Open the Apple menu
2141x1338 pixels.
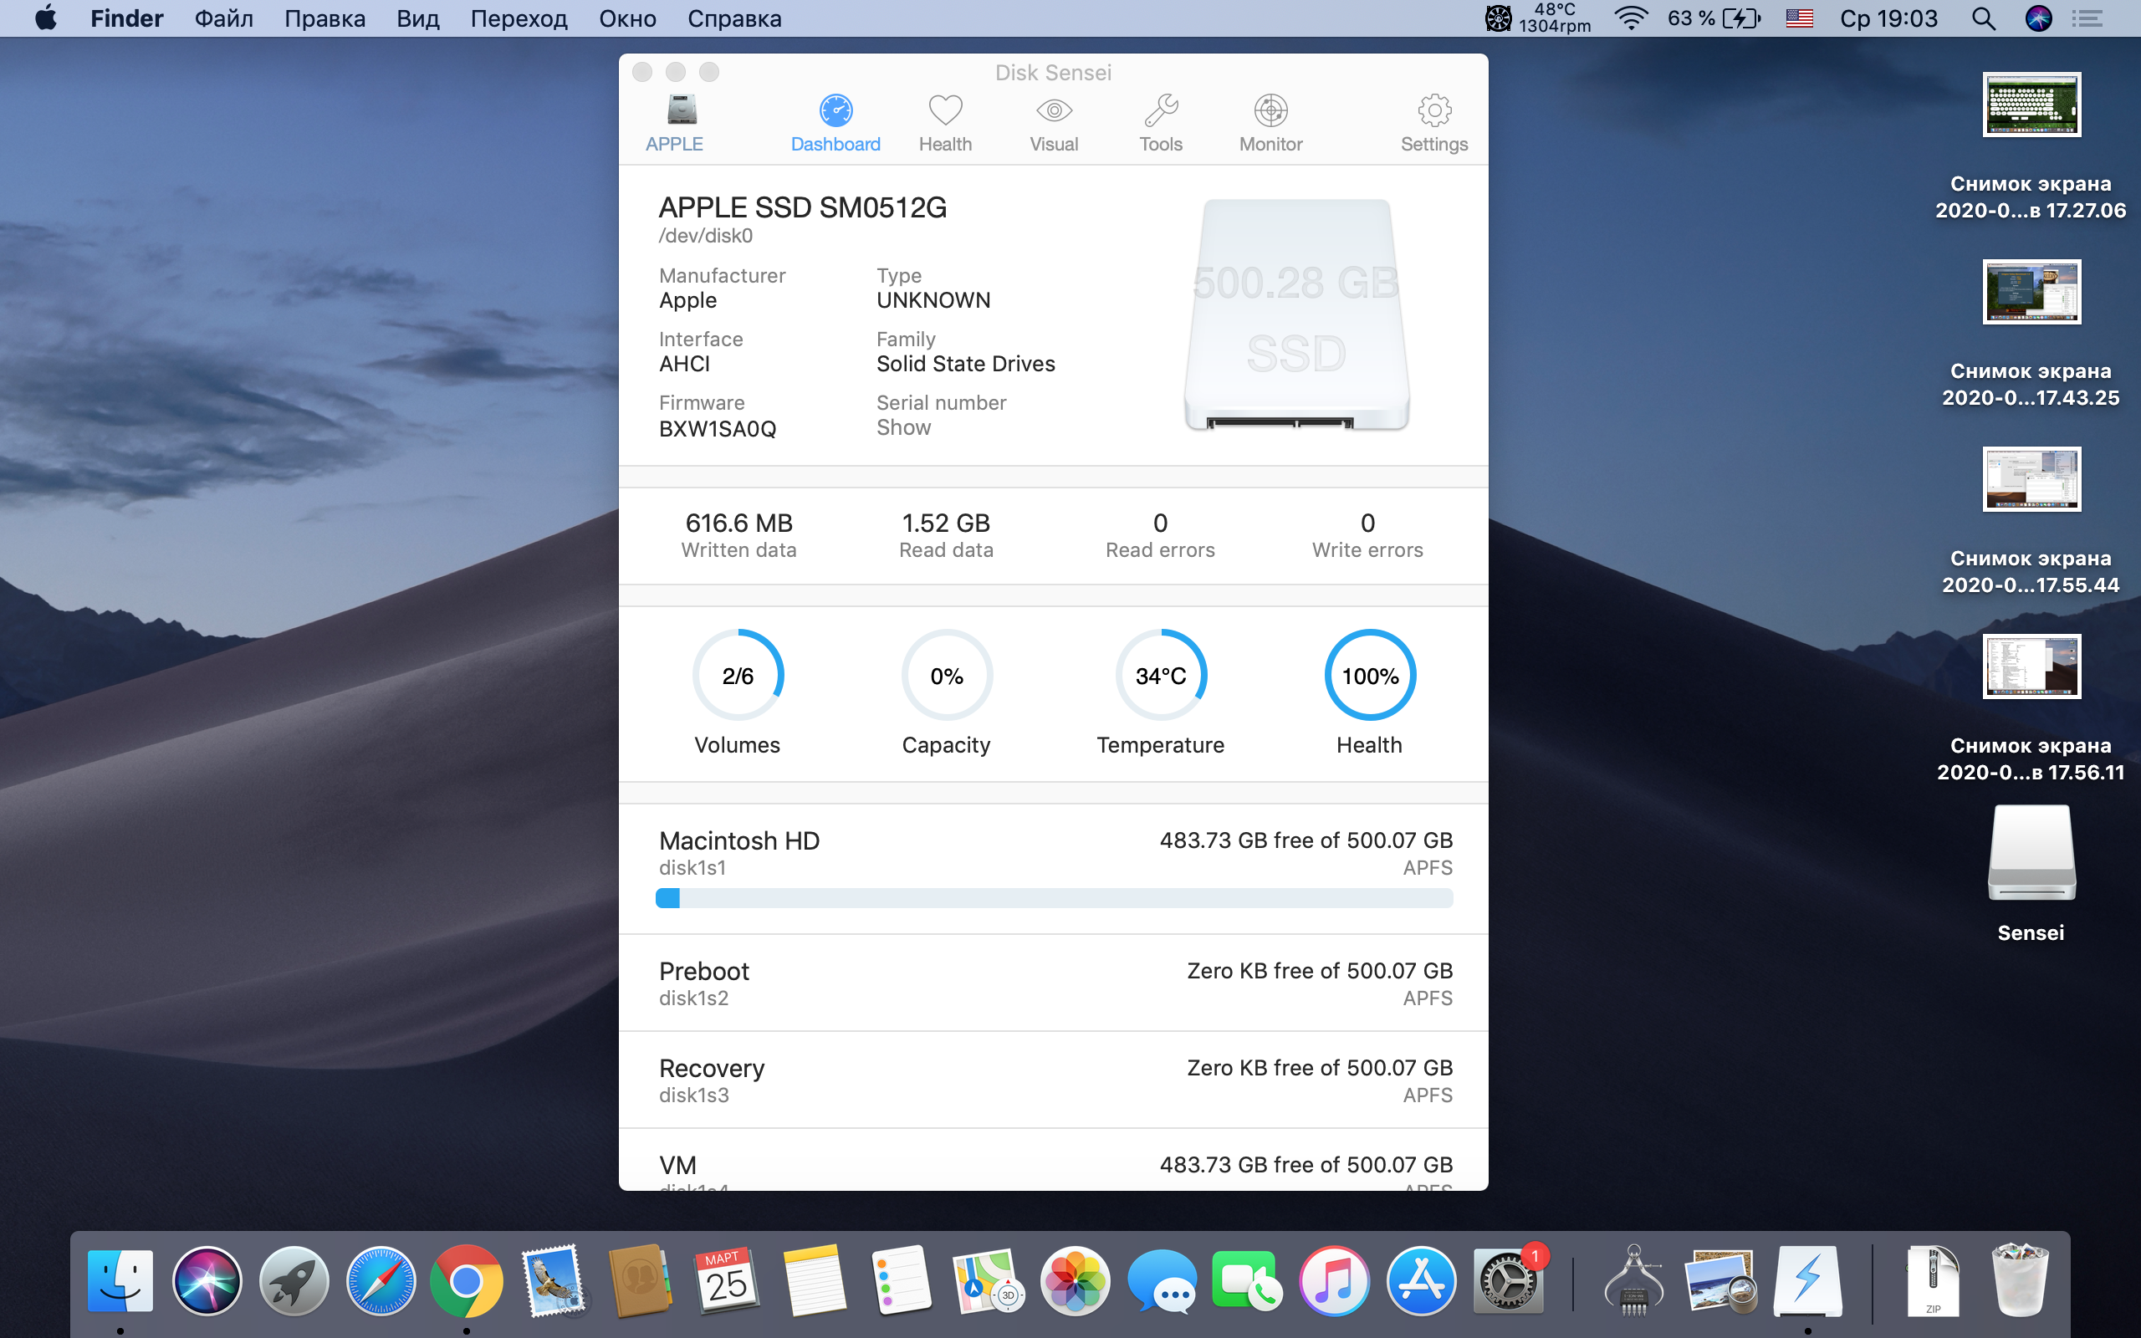coord(46,18)
